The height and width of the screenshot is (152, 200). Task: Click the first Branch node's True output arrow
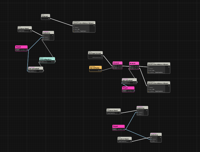(121, 66)
